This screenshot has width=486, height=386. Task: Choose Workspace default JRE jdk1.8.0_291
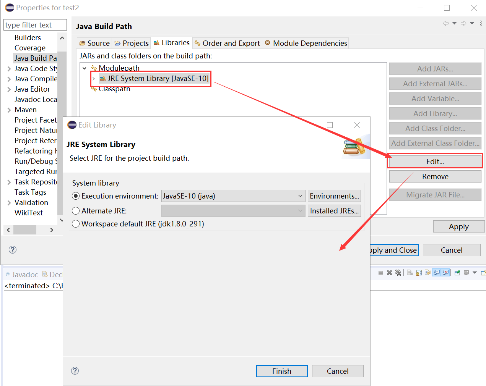[x=76, y=225]
